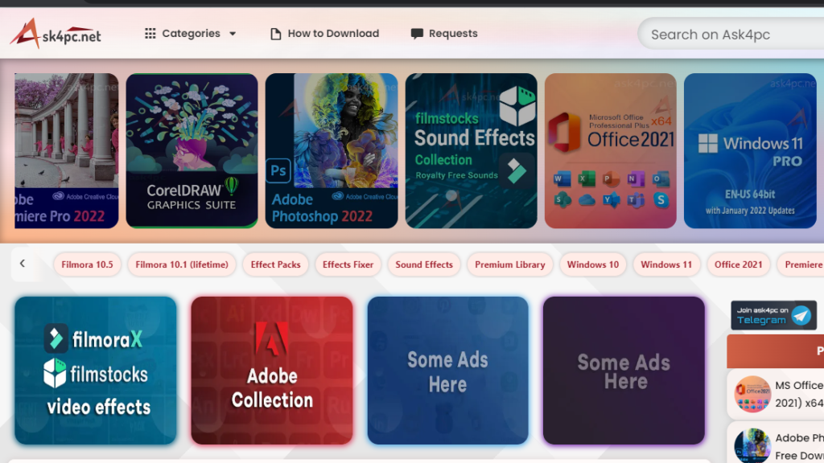The image size is (824, 463).
Task: Click the Word icon on the Office 2021 banner
Action: (562, 179)
